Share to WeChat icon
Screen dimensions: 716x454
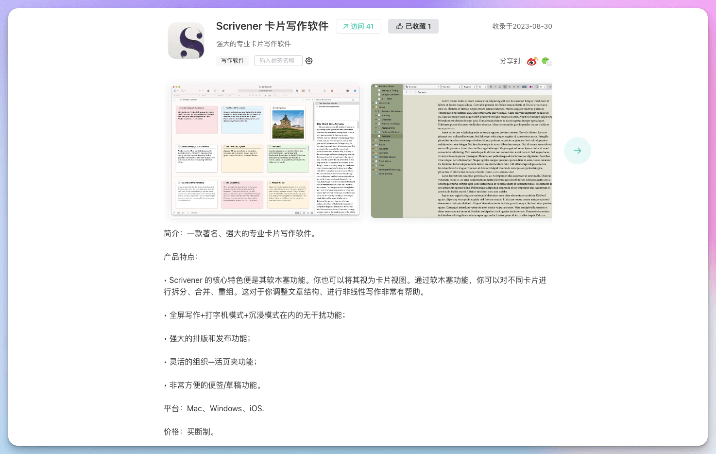(x=546, y=61)
